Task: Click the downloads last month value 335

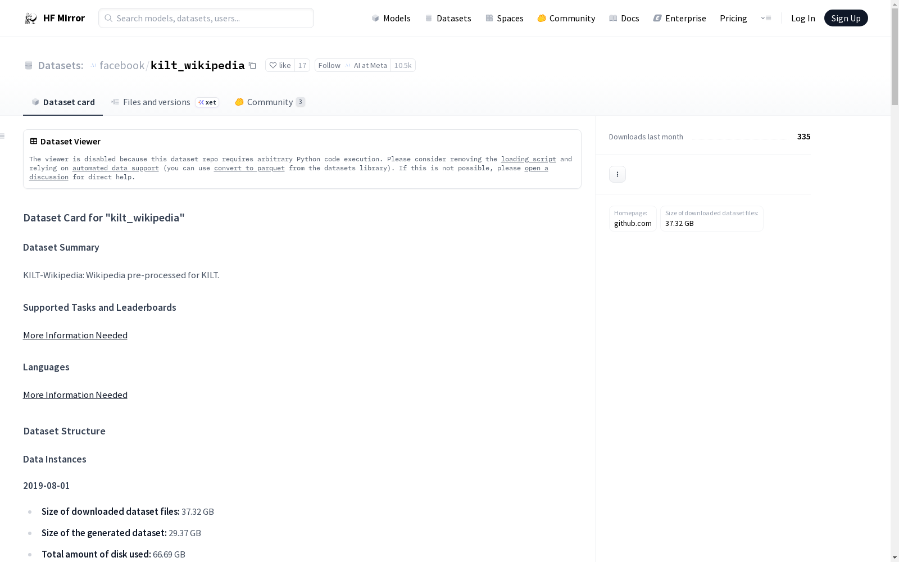Action: (804, 137)
